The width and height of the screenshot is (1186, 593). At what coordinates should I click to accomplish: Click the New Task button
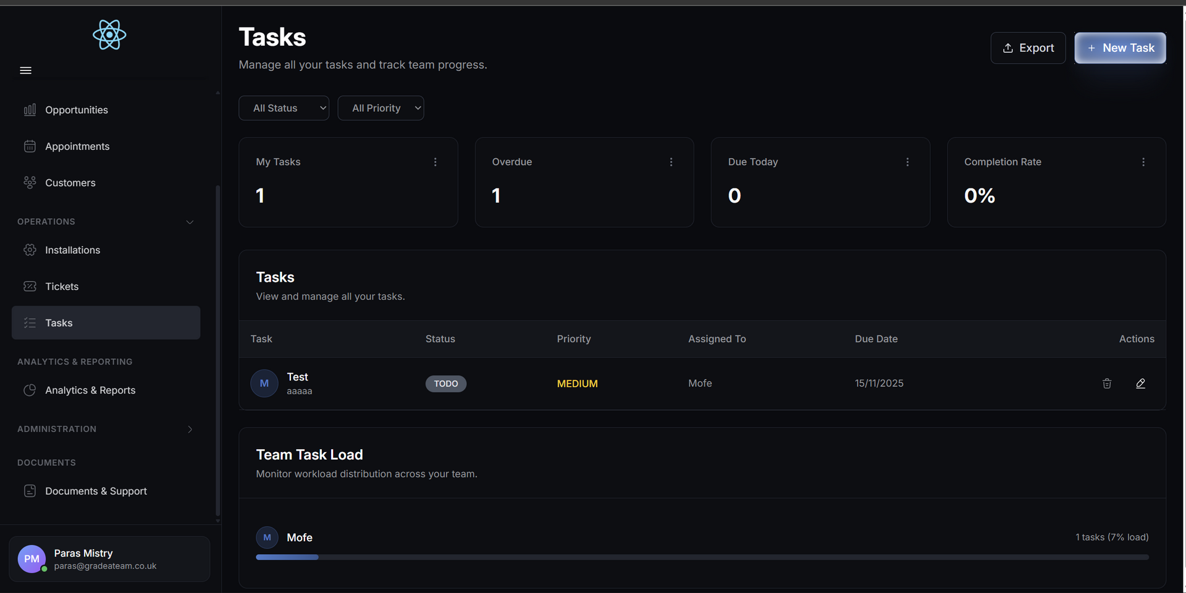point(1120,48)
